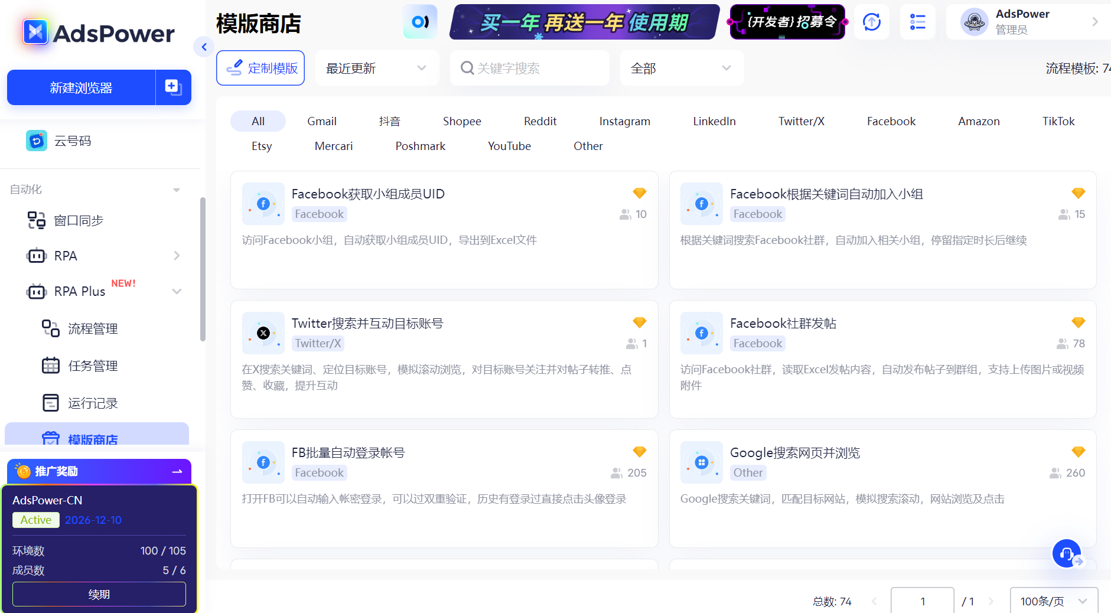Open the 最近更新 sort dropdown
1111x613 pixels.
(x=377, y=68)
